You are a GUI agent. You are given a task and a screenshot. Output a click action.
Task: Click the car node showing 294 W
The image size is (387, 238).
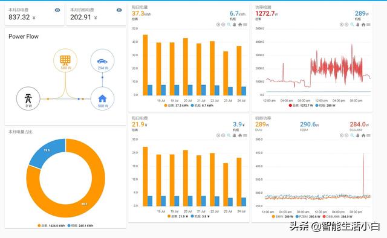coord(102,60)
